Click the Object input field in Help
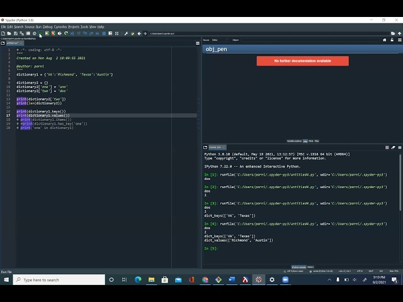 click(310, 40)
